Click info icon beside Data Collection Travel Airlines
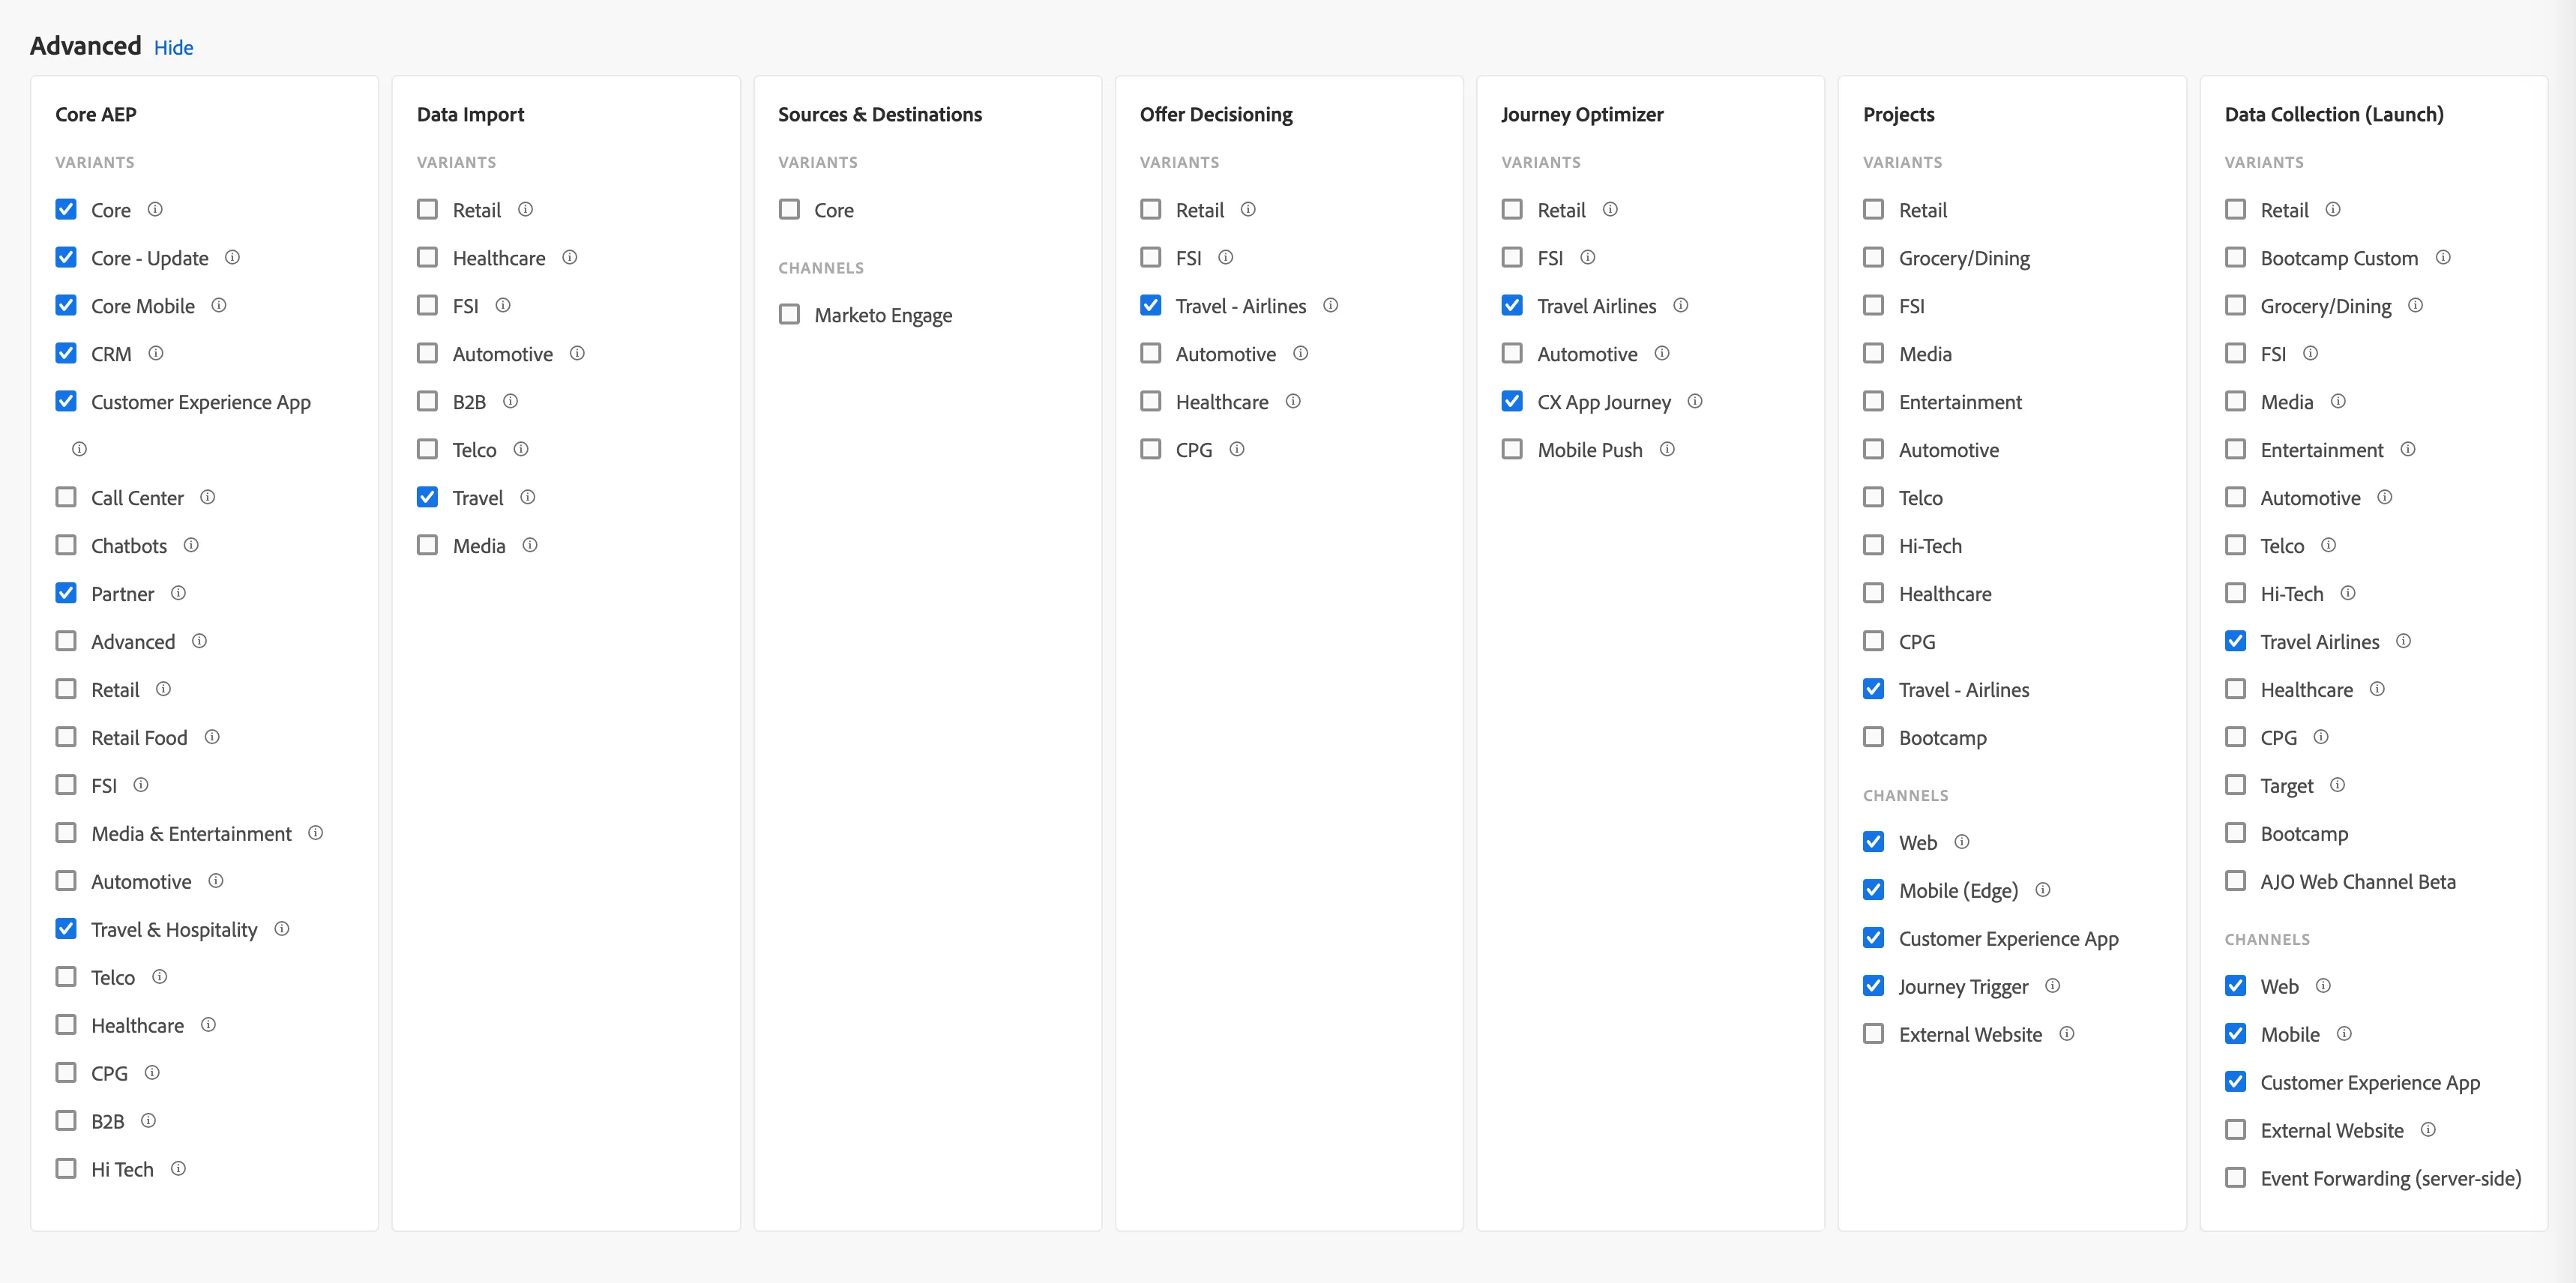 (2404, 641)
